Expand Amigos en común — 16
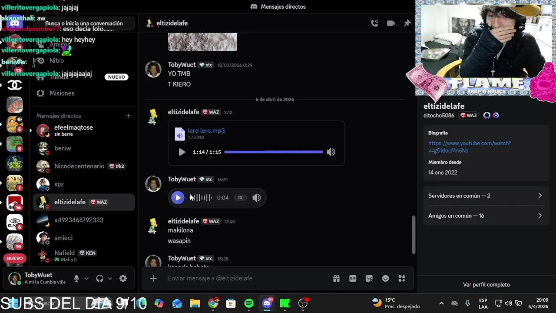Viewport: 556px width, 313px height. (x=486, y=216)
